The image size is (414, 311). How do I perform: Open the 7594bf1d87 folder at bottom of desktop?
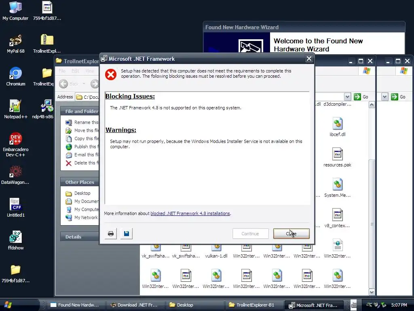[x=16, y=273]
